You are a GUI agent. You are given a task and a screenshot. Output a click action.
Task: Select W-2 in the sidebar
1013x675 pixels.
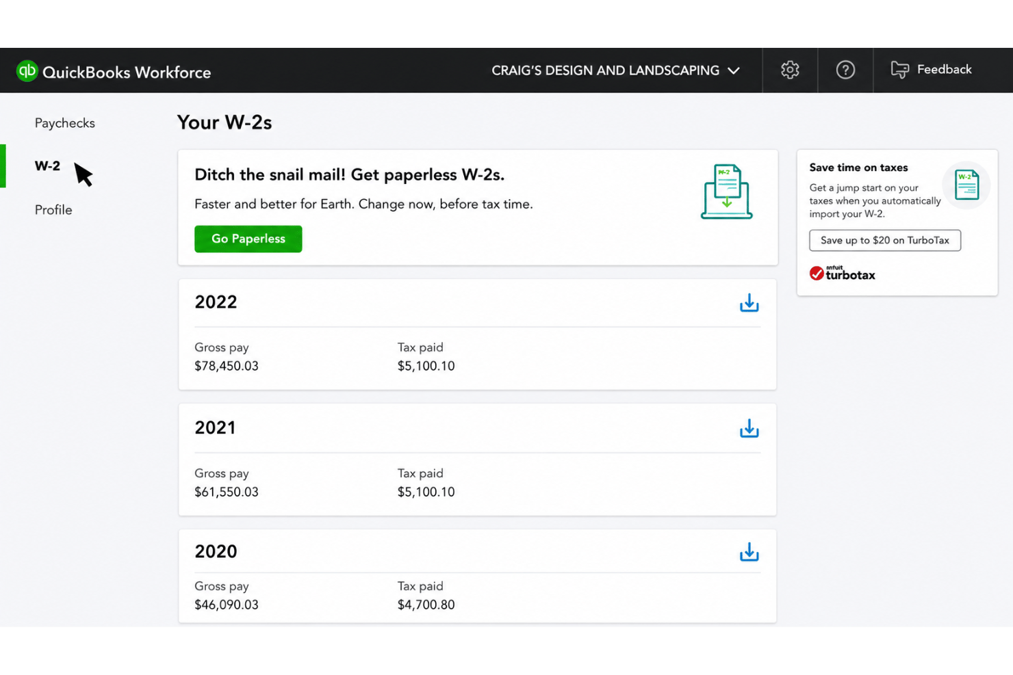pyautogui.click(x=47, y=166)
